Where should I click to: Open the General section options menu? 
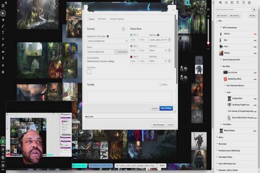click(123, 29)
